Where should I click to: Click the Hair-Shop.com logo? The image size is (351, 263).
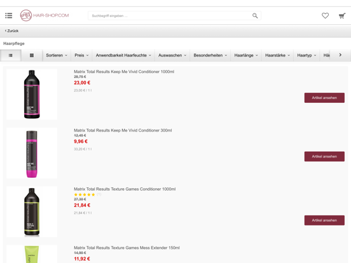45,15
